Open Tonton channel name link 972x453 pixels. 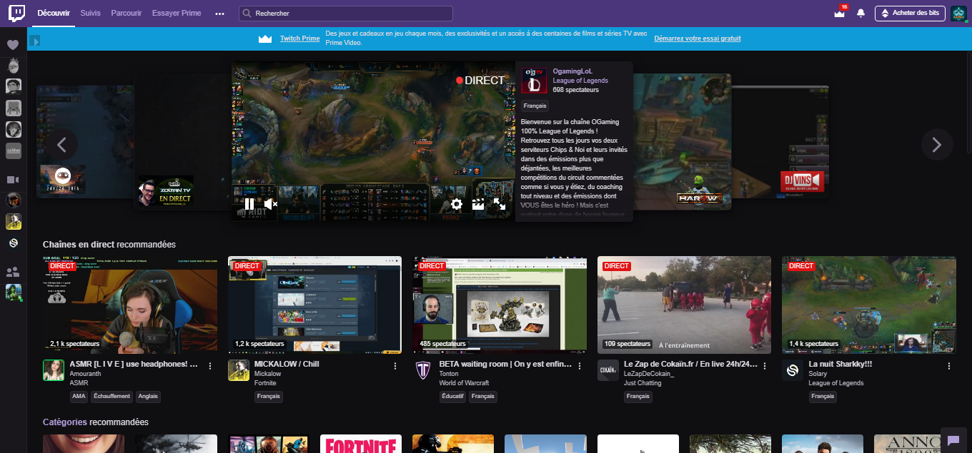tap(449, 374)
